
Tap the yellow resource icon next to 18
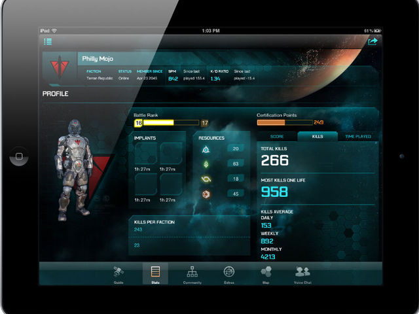pyautogui.click(x=206, y=179)
